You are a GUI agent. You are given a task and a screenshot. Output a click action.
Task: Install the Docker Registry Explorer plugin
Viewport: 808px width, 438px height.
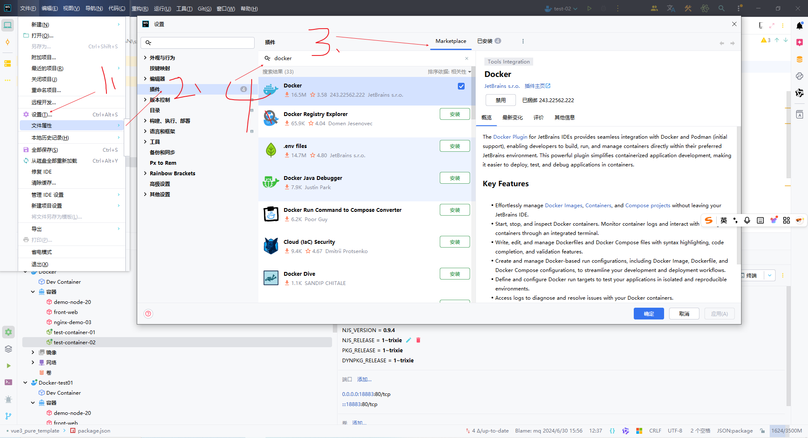click(x=455, y=114)
